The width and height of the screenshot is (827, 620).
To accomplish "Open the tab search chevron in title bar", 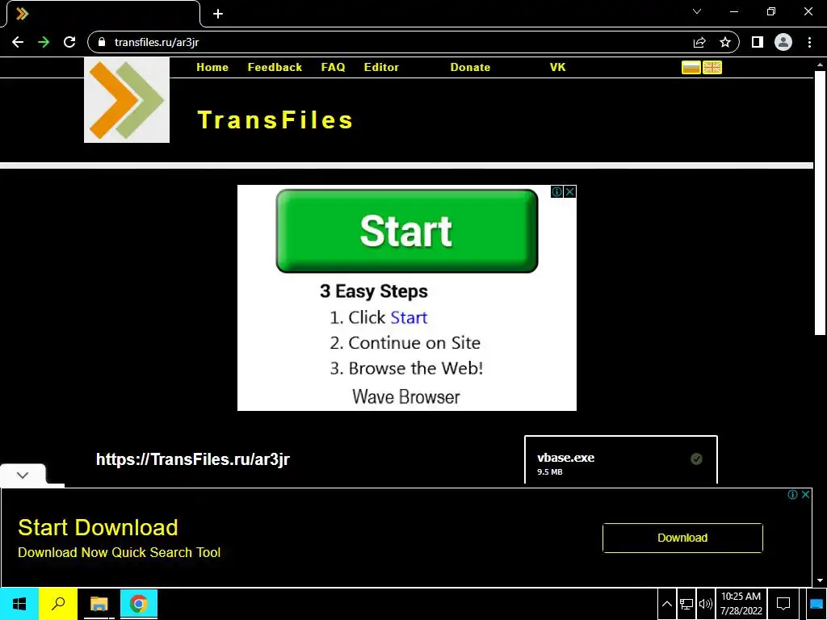I will coord(697,11).
